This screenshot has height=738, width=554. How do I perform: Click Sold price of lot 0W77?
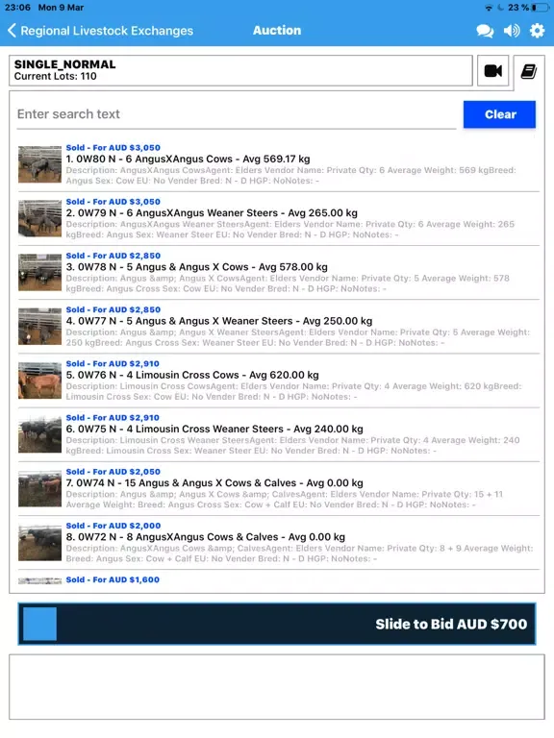[x=113, y=309]
